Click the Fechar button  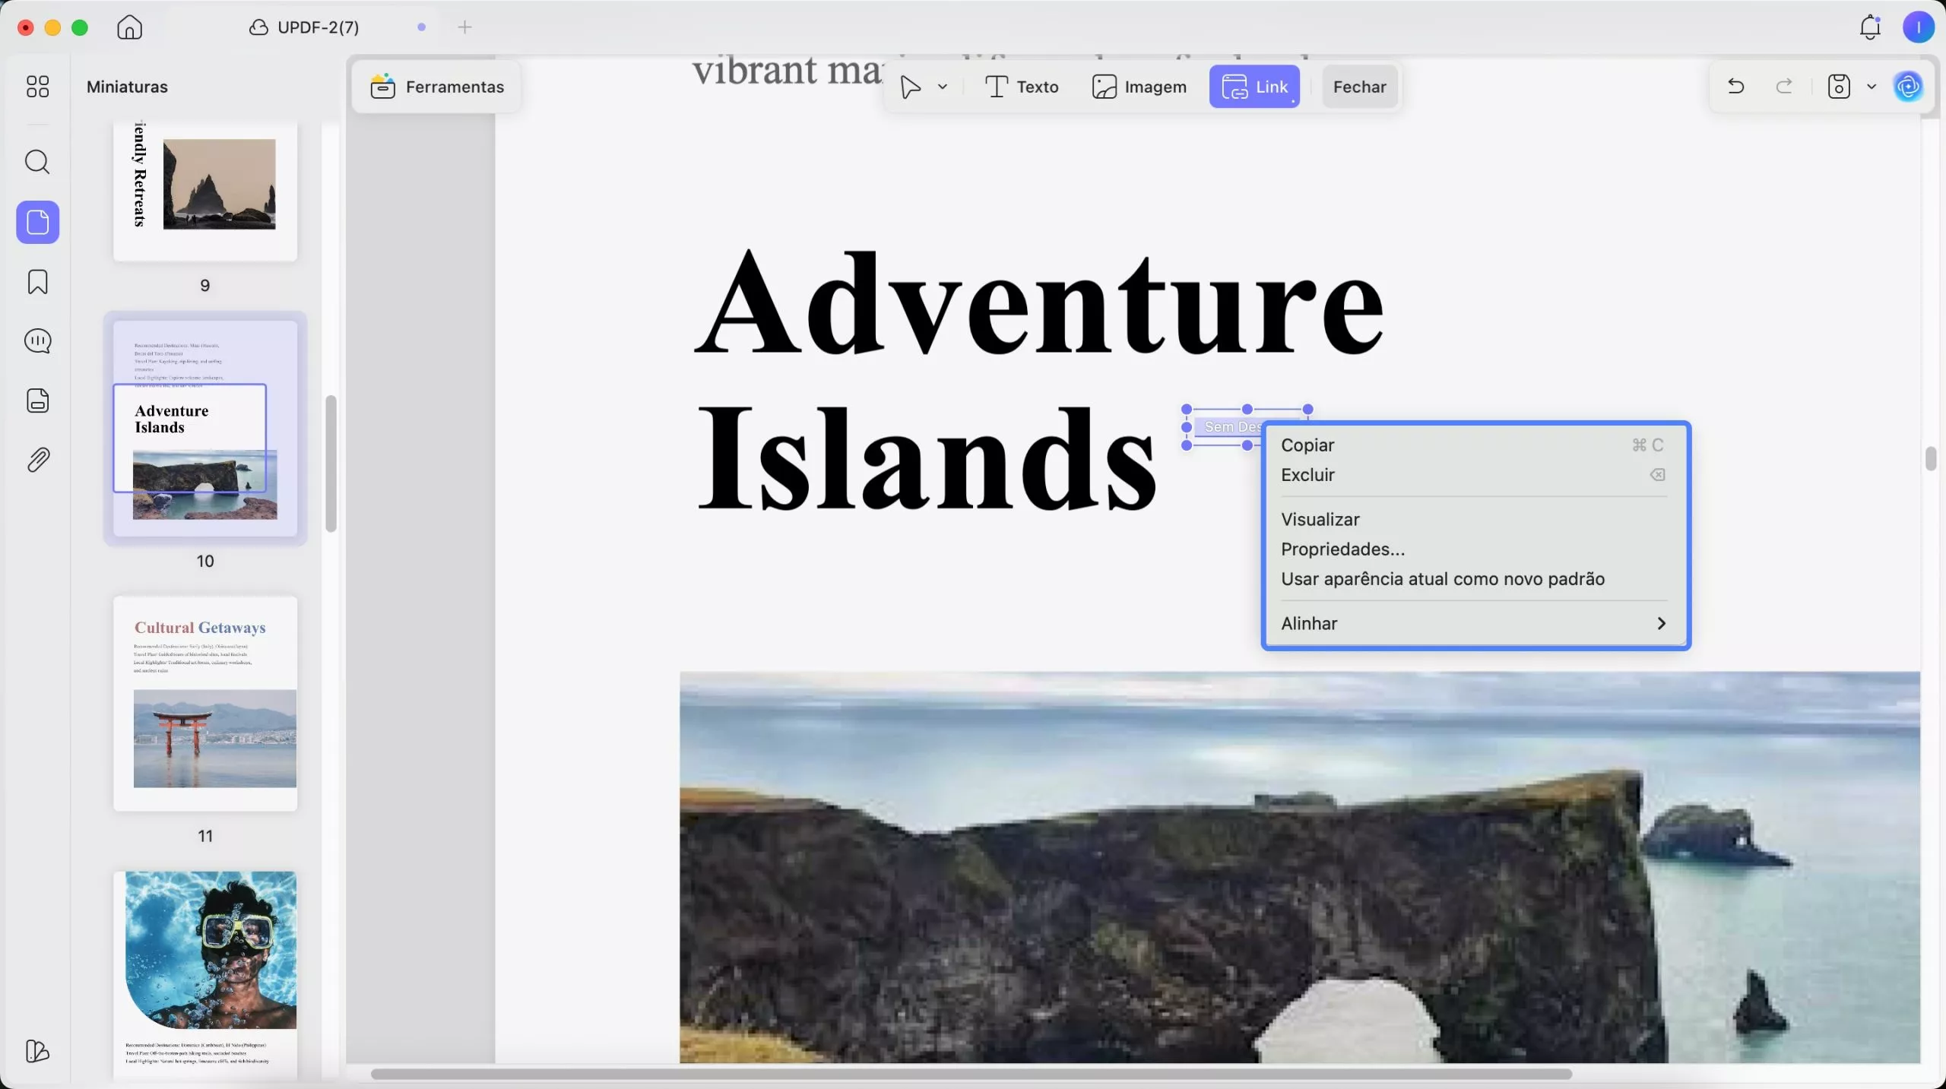tap(1359, 87)
